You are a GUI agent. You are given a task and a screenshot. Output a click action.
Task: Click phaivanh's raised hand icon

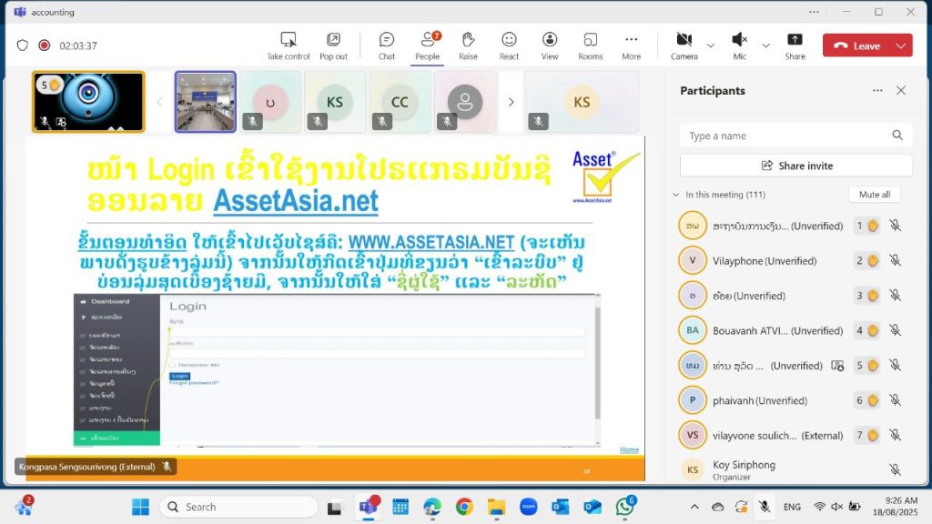click(873, 400)
